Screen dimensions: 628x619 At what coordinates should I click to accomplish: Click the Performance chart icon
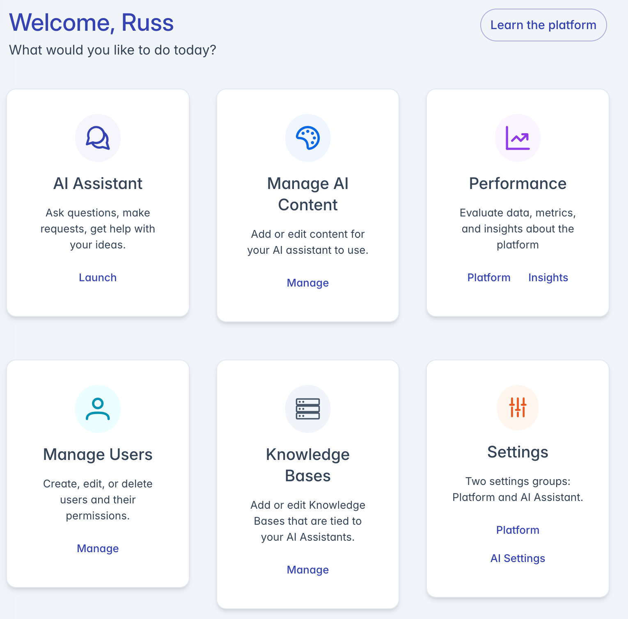click(x=518, y=138)
